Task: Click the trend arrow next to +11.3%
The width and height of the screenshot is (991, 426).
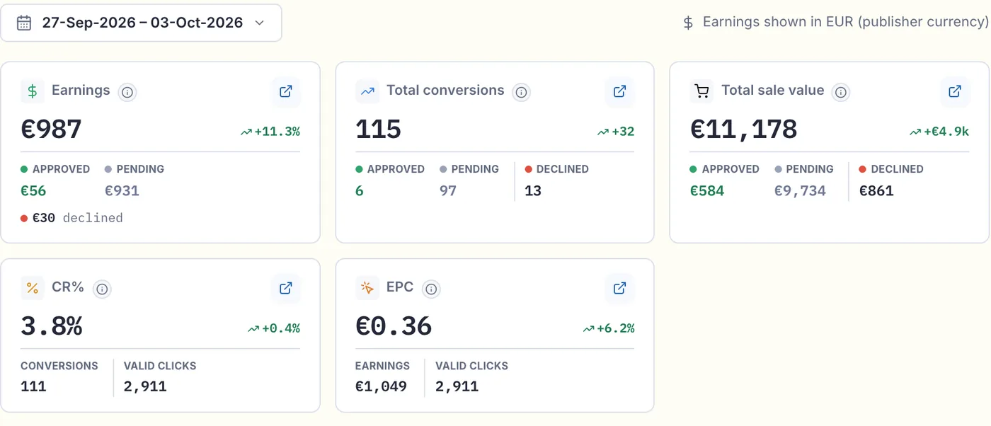Action: click(246, 132)
